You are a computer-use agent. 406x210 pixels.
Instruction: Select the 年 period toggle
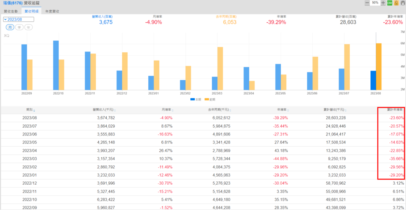[x=29, y=27]
